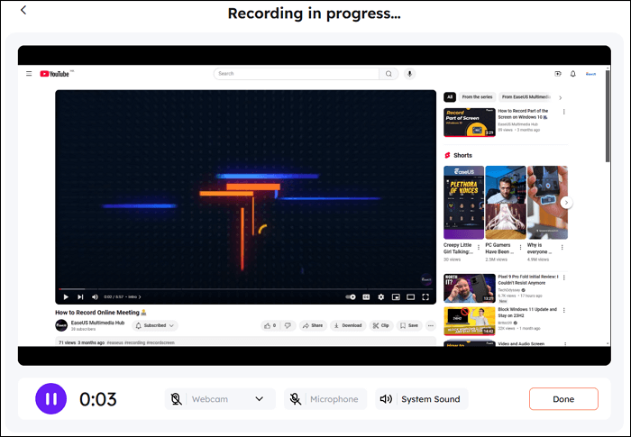Click the voice search microphone icon
The image size is (631, 437).
click(x=409, y=74)
